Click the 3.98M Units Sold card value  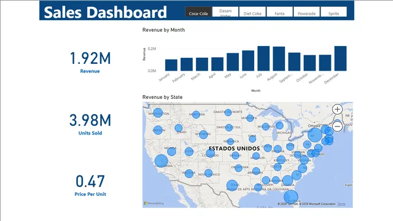(90, 120)
